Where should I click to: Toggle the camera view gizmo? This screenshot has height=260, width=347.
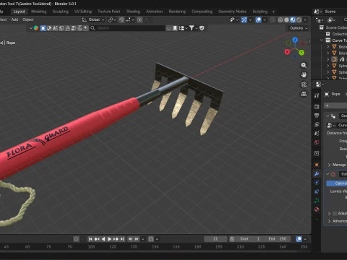pyautogui.click(x=304, y=84)
